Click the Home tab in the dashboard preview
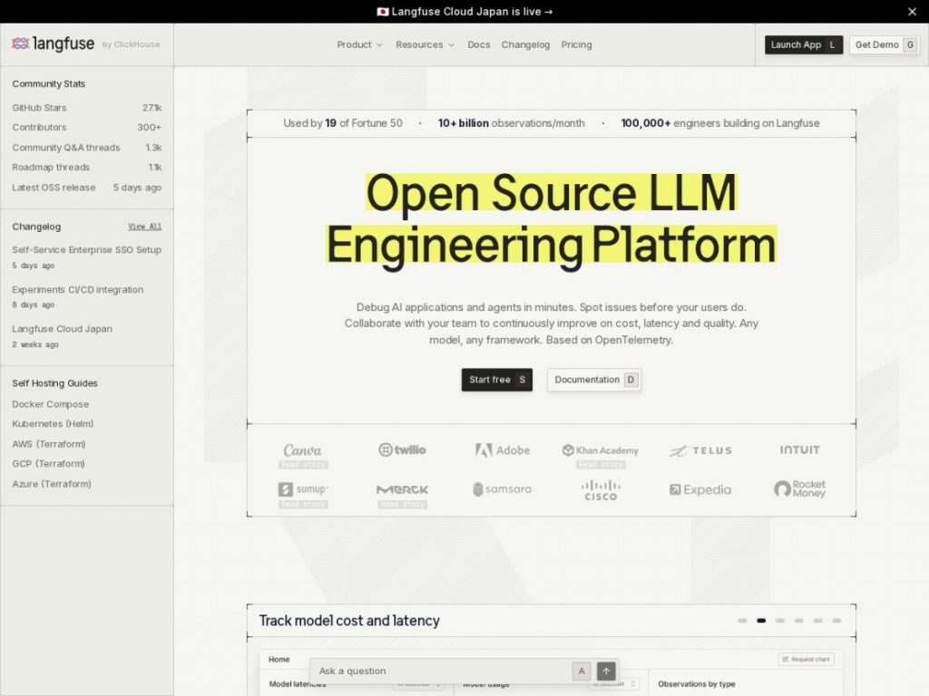929x696 pixels. (279, 659)
